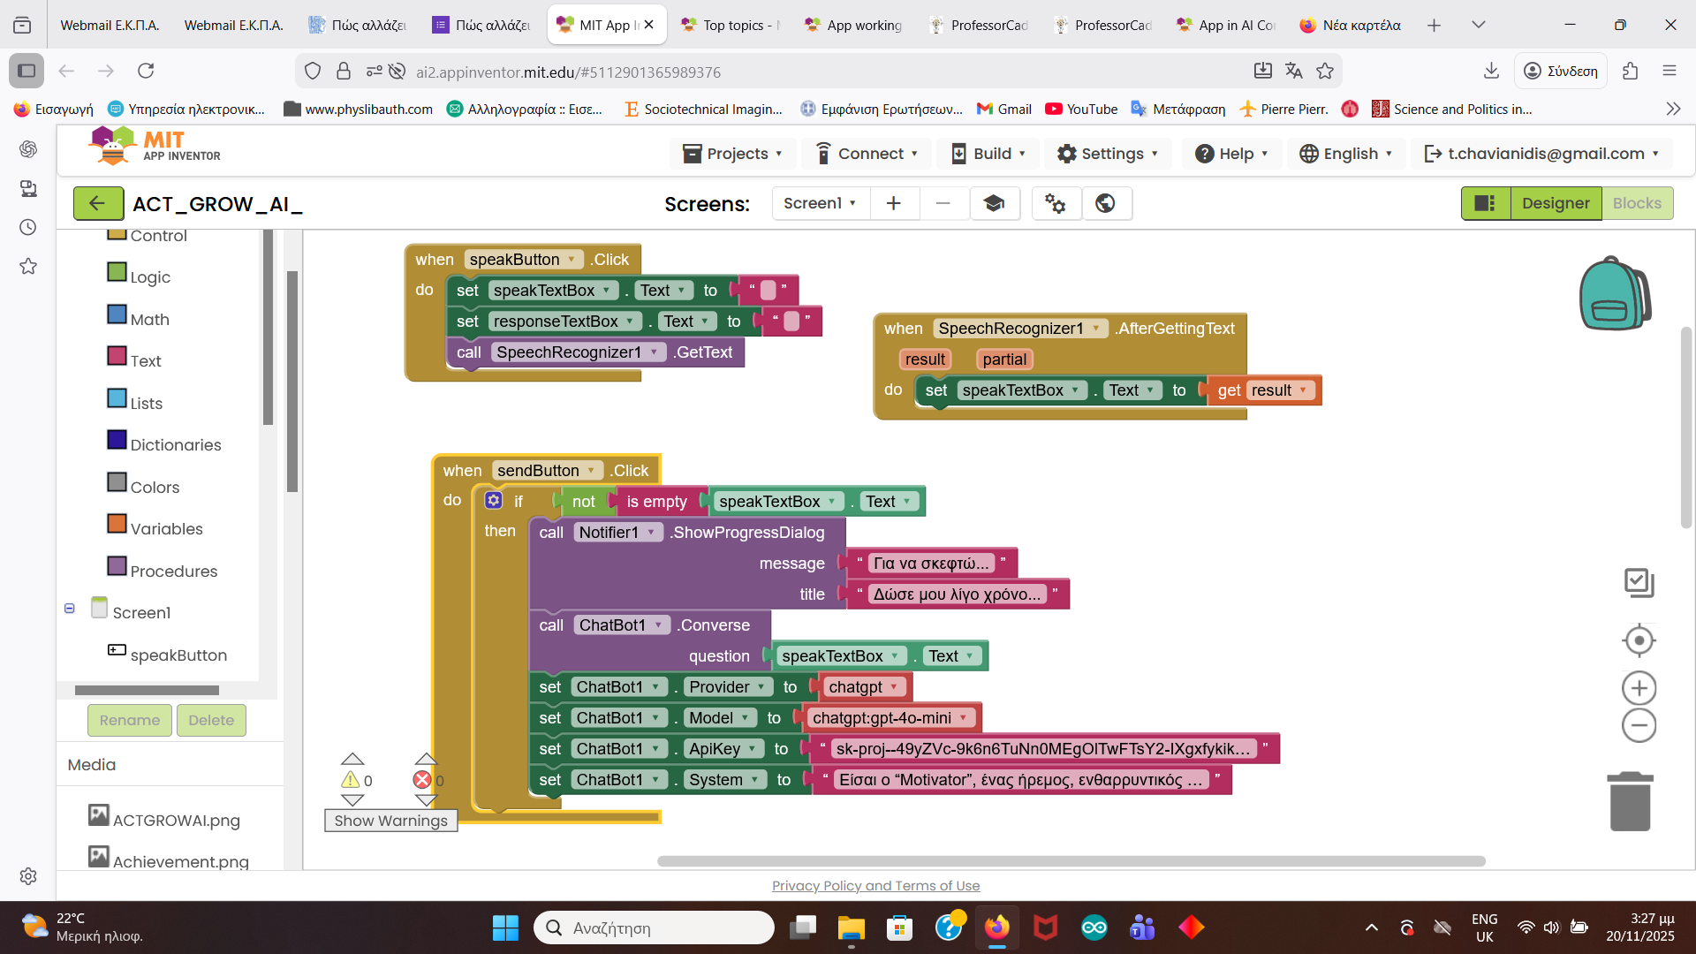1696x954 pixels.
Task: Collapse the Screen1 tree node
Action: click(70, 609)
